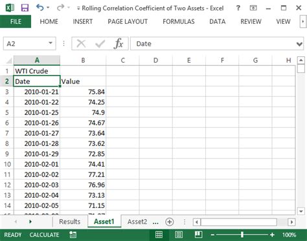Switch to Page Break Preview icon
307x241 pixels.
[198, 235]
